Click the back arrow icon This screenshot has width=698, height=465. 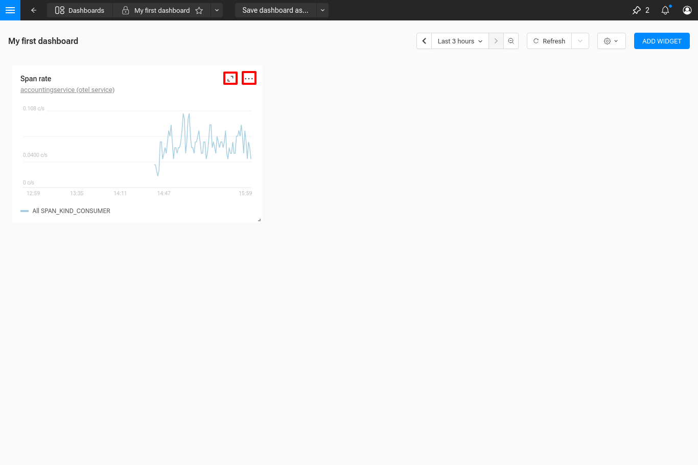[x=34, y=10]
